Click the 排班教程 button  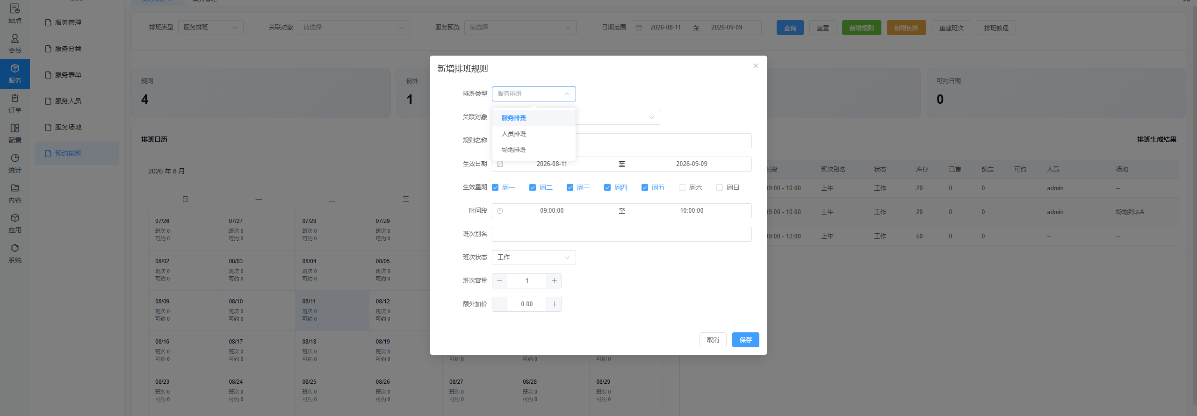click(996, 28)
